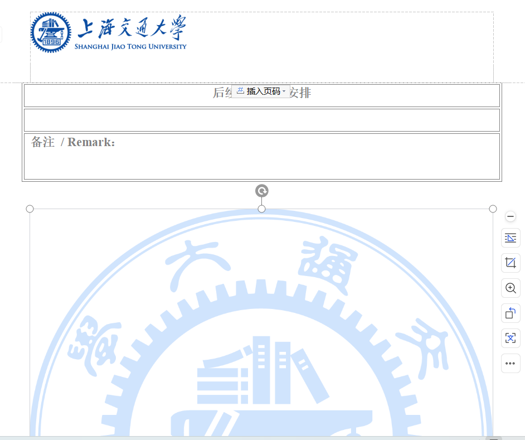
Task: Click the magnifier zoom-in picture icon
Action: (511, 288)
